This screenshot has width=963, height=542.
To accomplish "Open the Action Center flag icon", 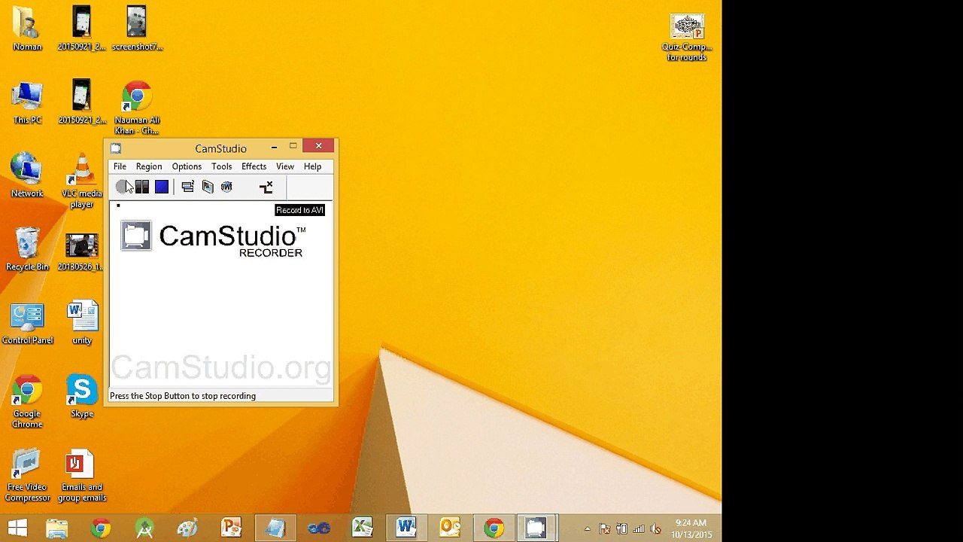I will tap(605, 528).
